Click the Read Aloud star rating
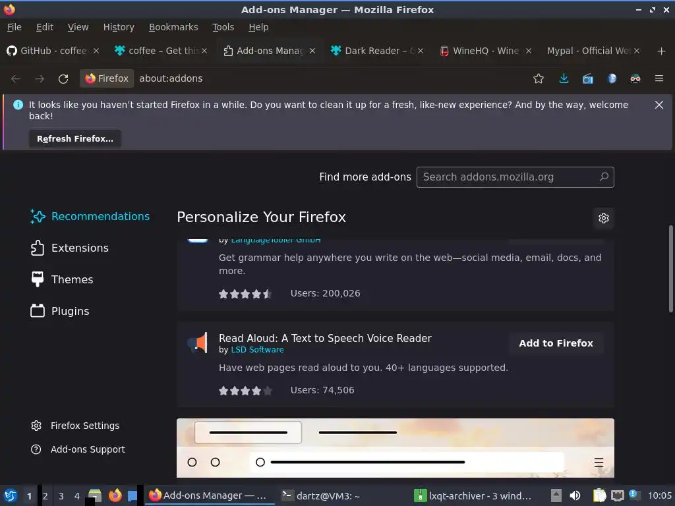The image size is (675, 506). (245, 391)
